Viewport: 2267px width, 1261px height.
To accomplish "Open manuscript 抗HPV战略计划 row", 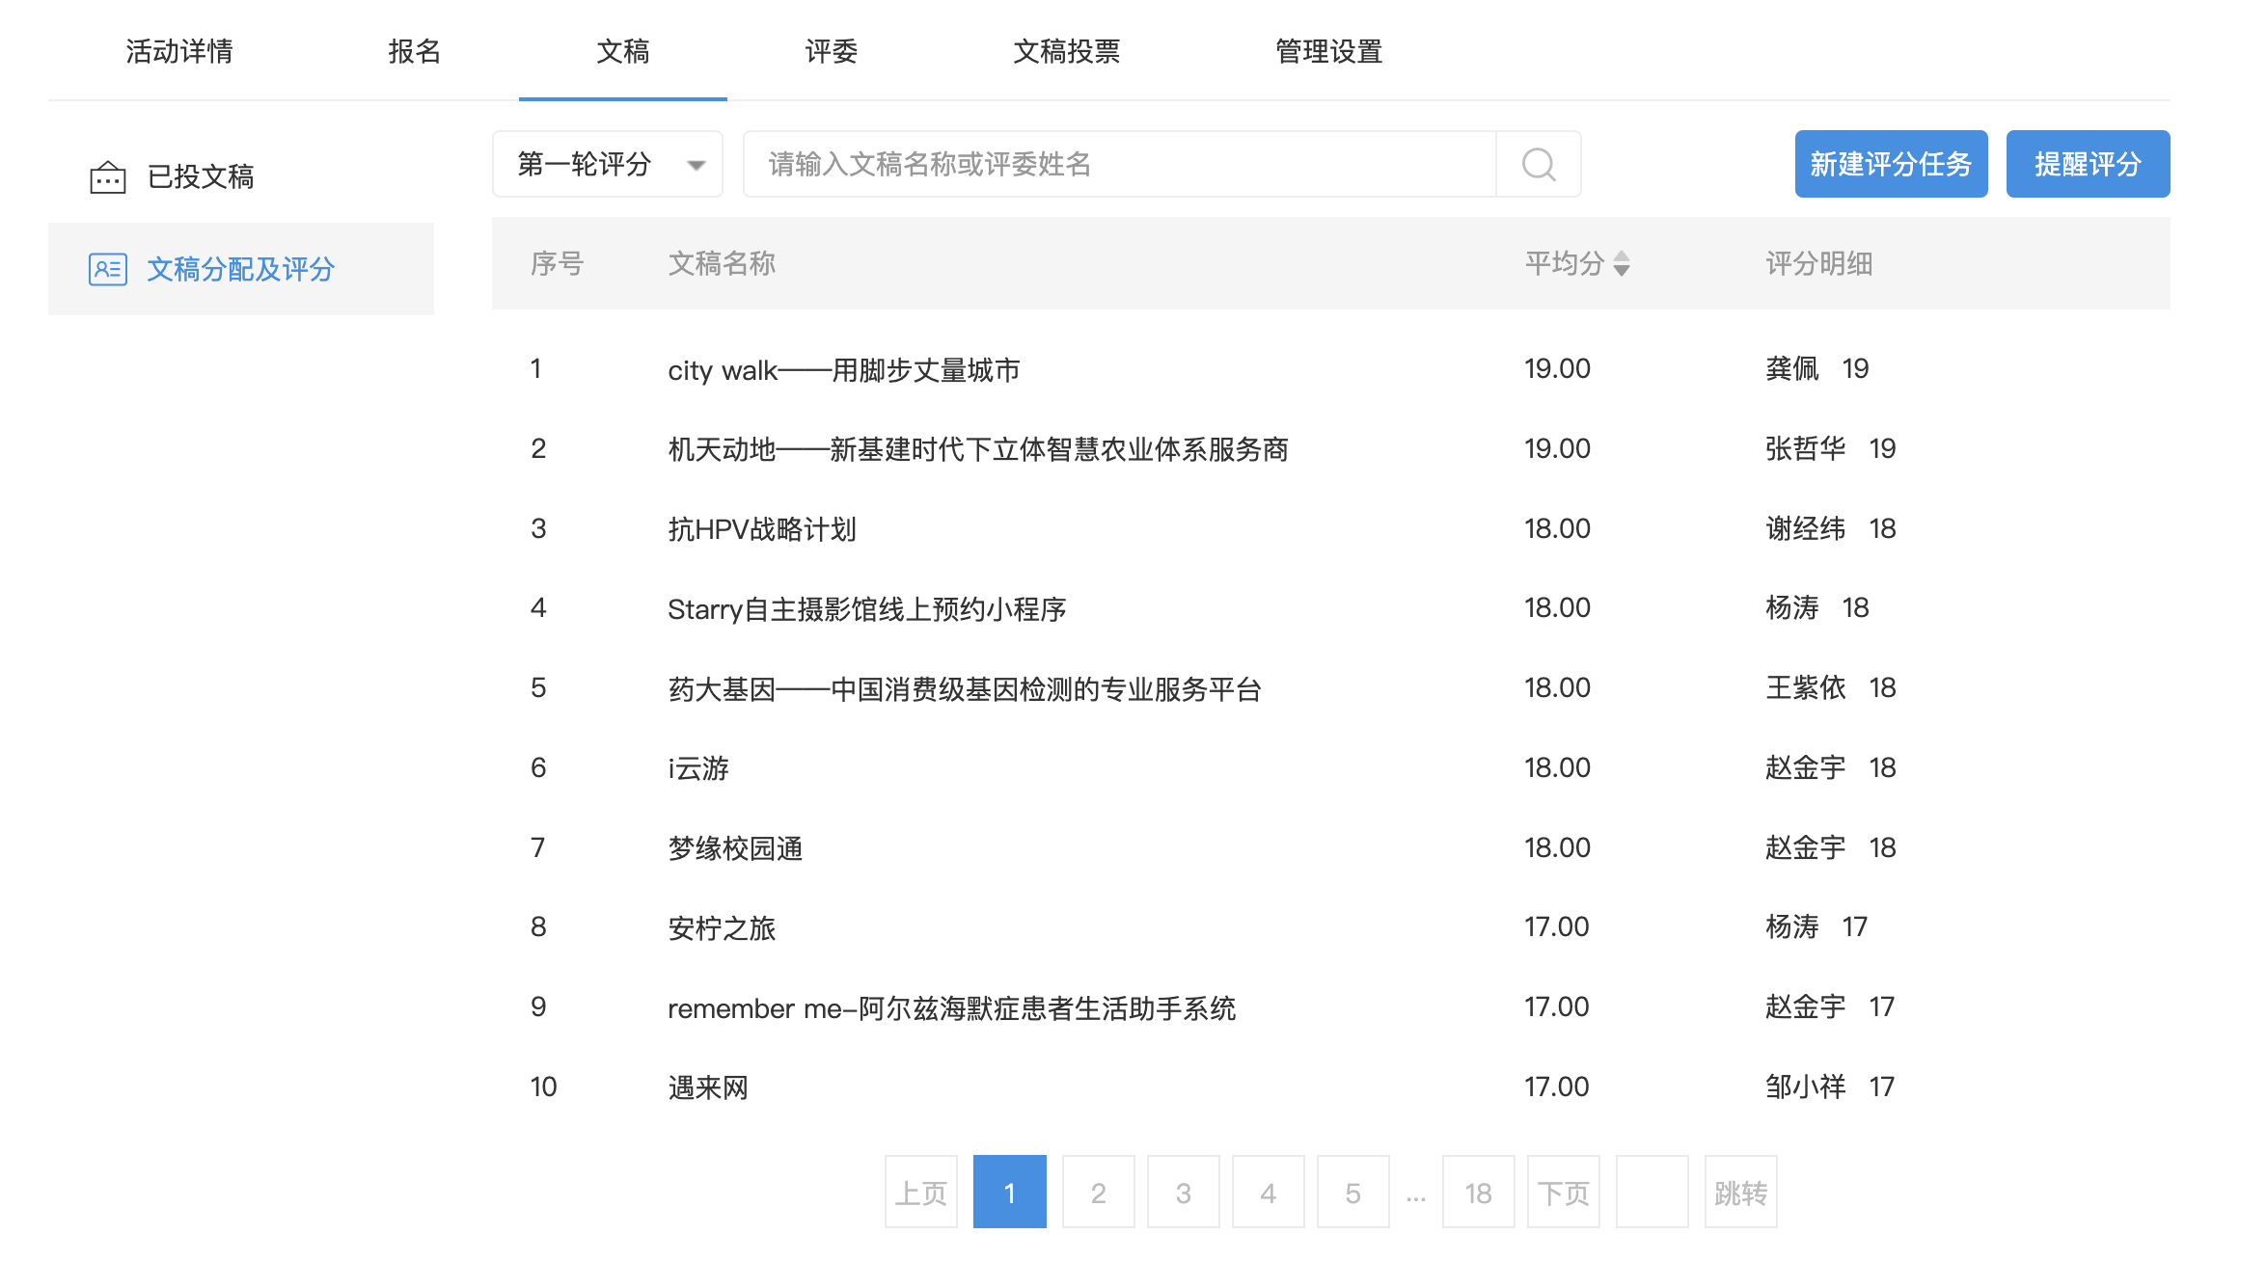I will coord(762,529).
